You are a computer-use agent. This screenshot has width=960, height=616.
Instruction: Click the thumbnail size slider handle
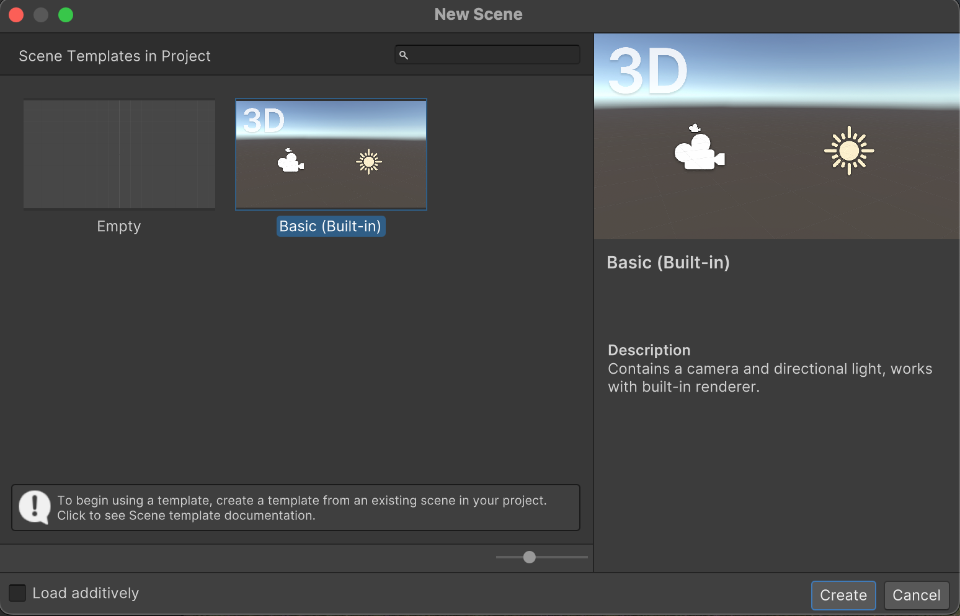529,557
